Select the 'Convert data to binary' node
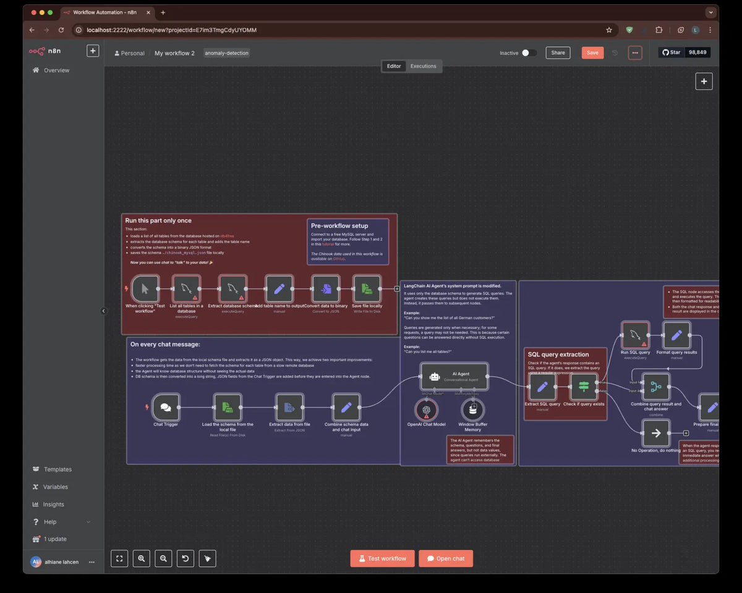This screenshot has width=742, height=593. coord(325,288)
